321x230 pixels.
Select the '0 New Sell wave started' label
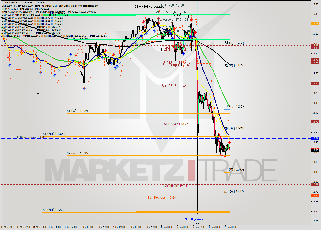(x=149, y=7)
